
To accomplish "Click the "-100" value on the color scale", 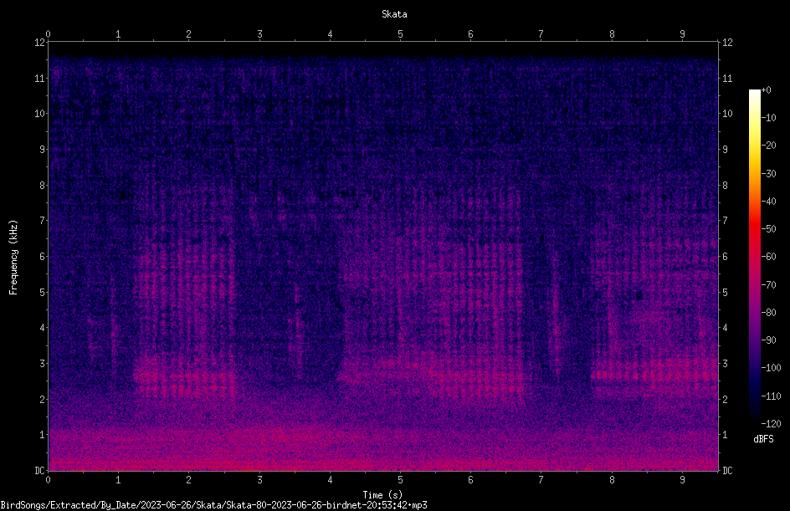I will coord(771,368).
